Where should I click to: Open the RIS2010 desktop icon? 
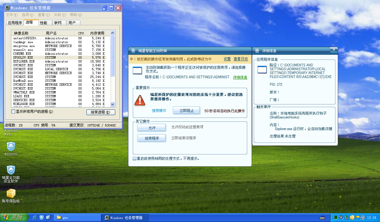coord(11,149)
